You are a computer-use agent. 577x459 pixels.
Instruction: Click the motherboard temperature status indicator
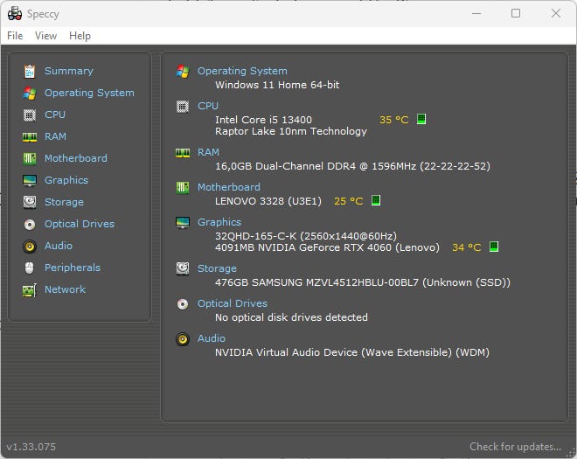(376, 200)
